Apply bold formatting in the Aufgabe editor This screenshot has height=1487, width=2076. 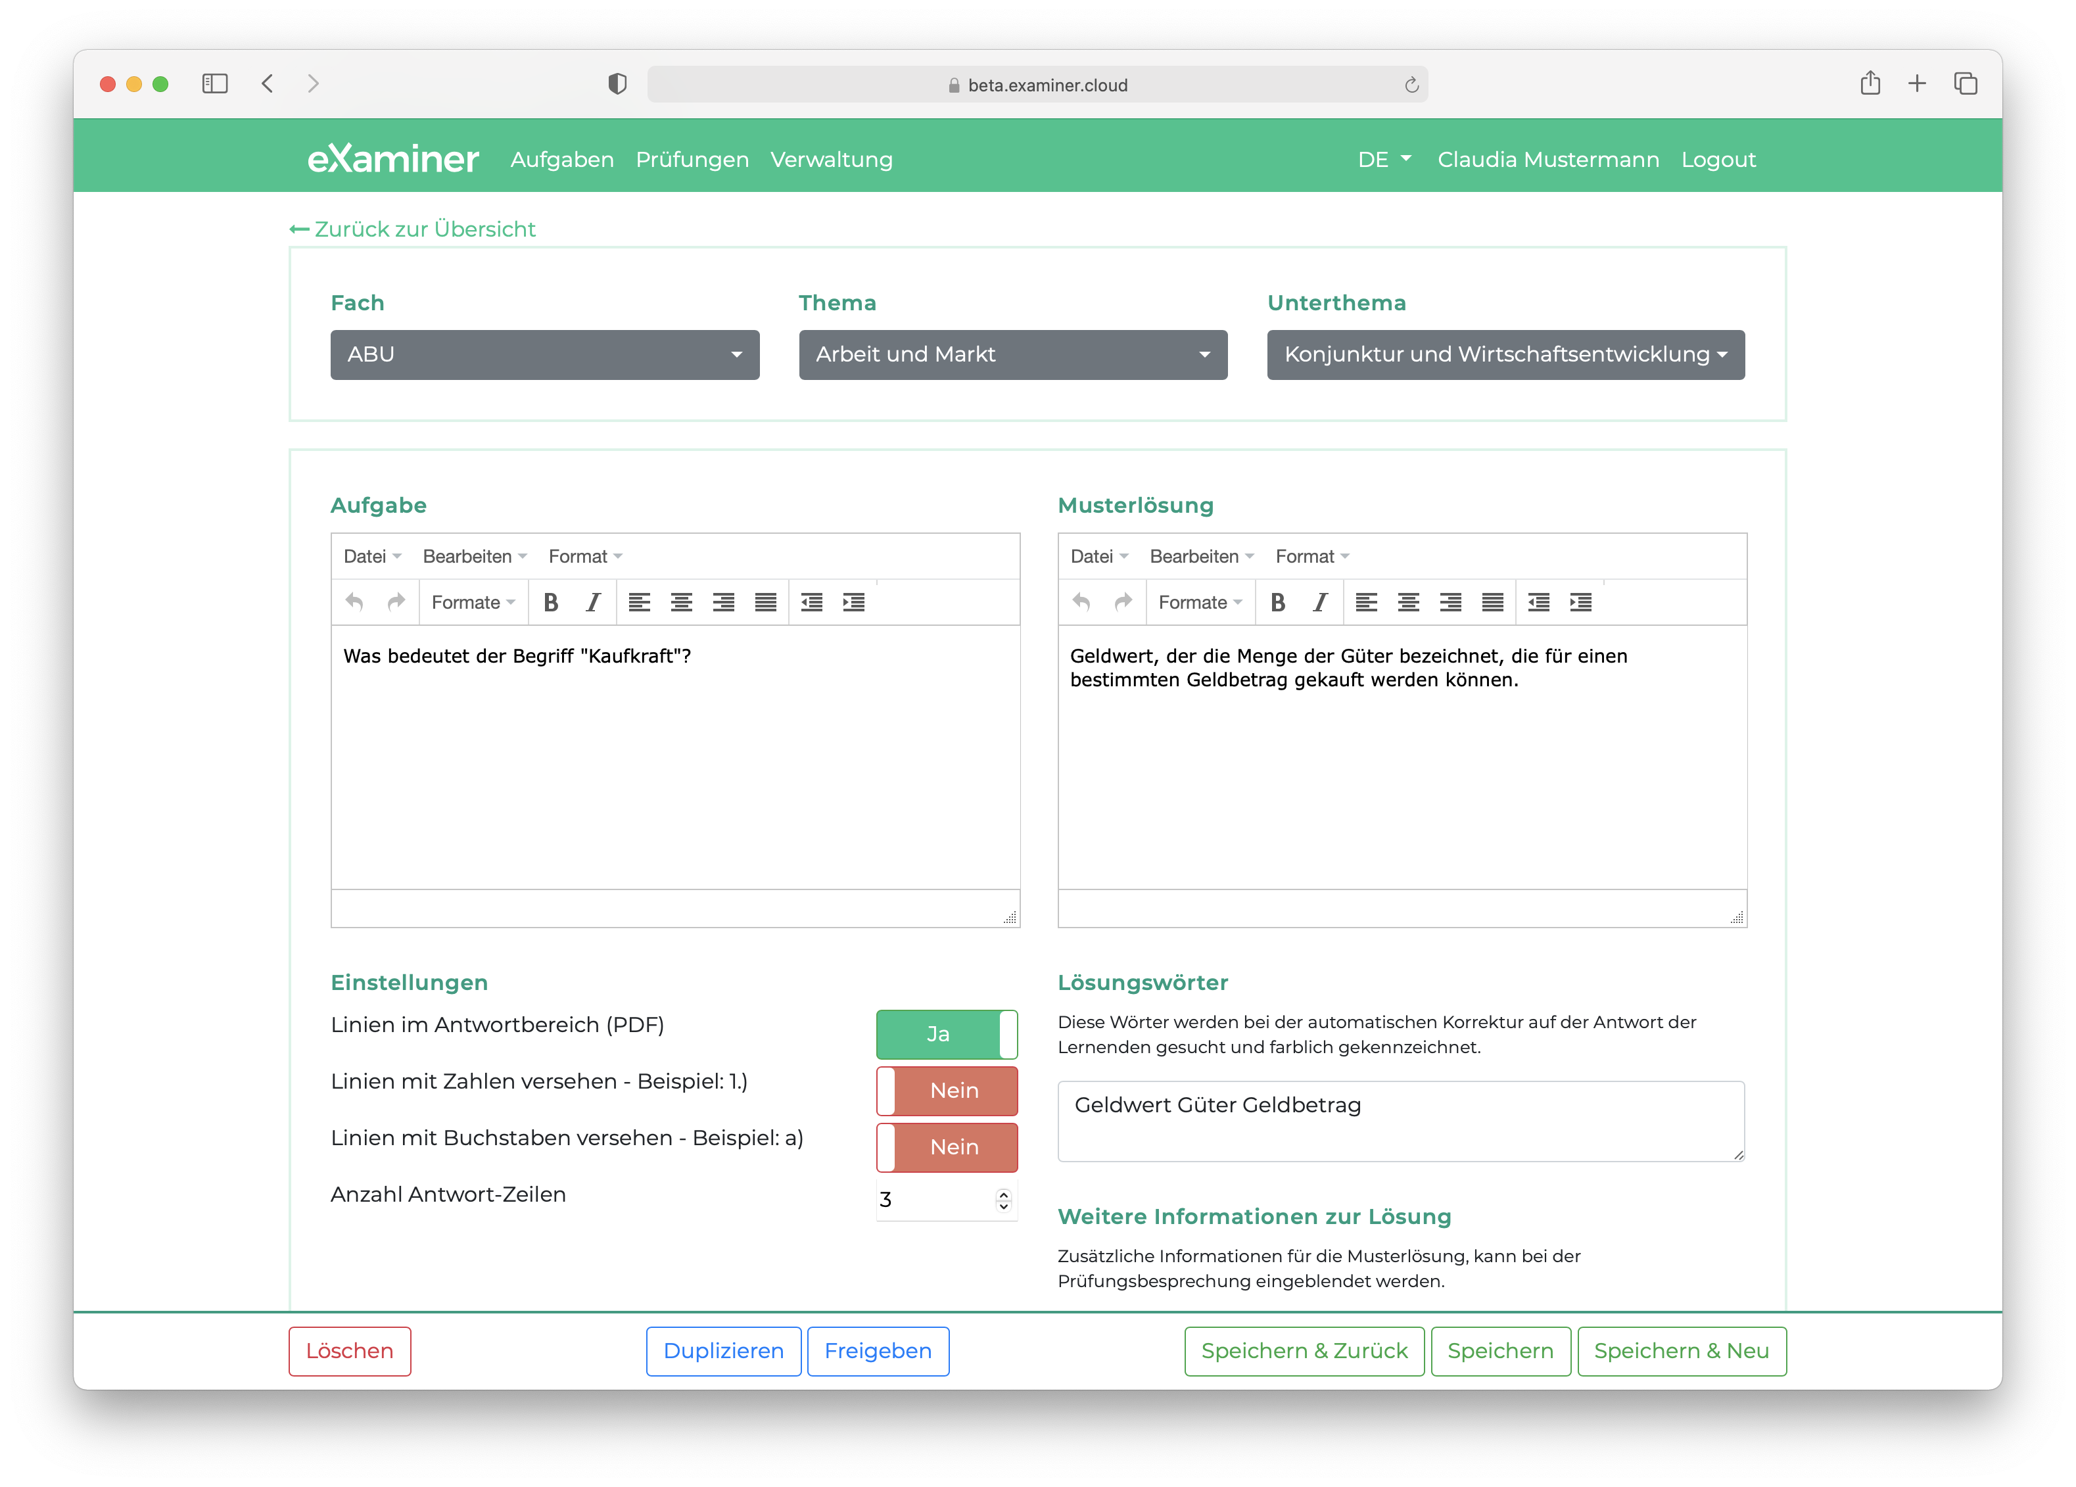pos(551,602)
